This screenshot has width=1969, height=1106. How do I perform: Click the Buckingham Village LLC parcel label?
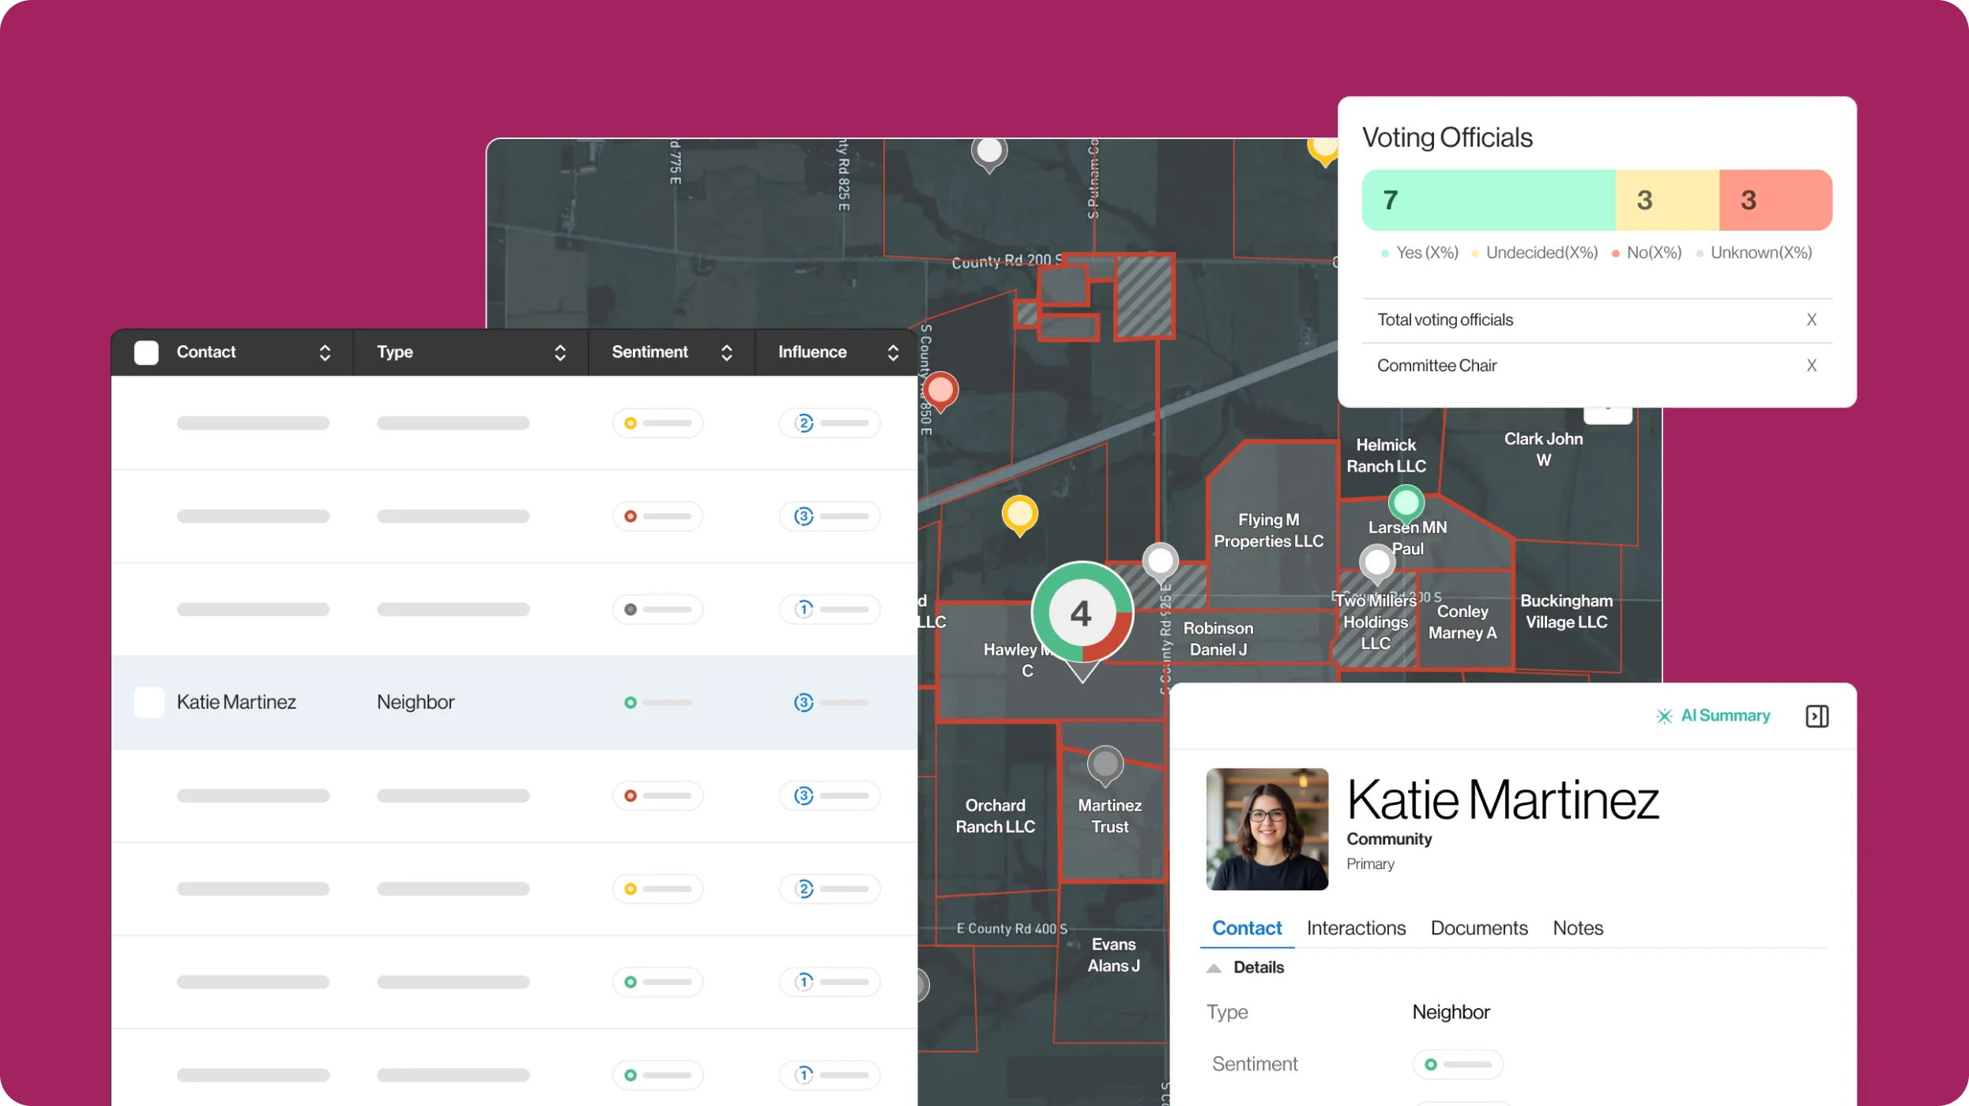(1566, 611)
